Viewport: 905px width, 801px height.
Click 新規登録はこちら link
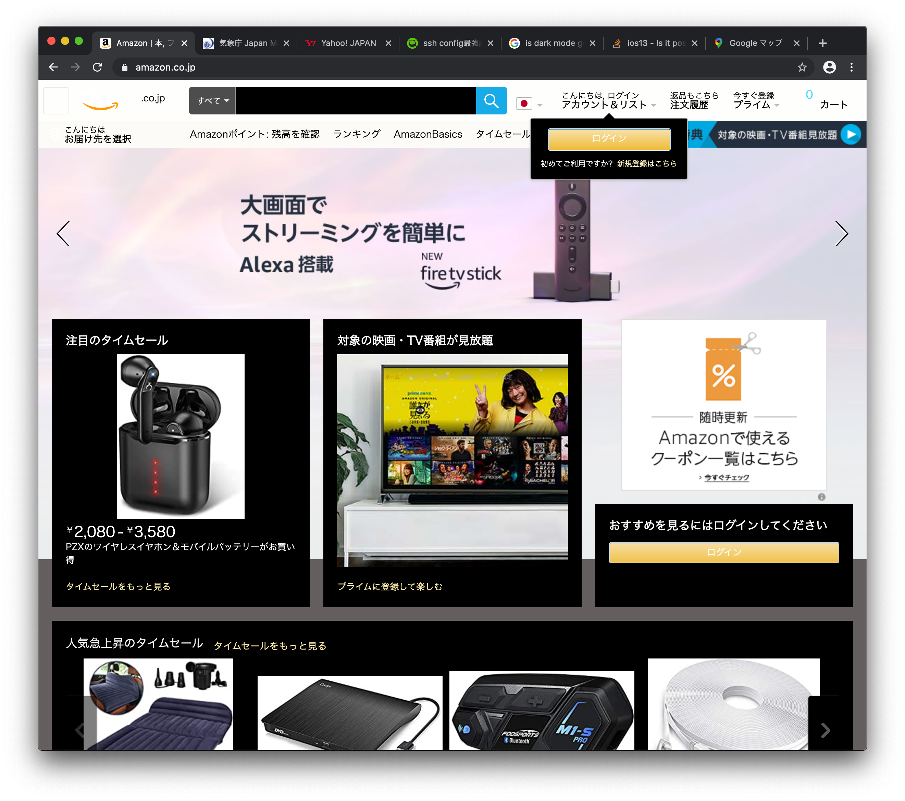point(646,163)
